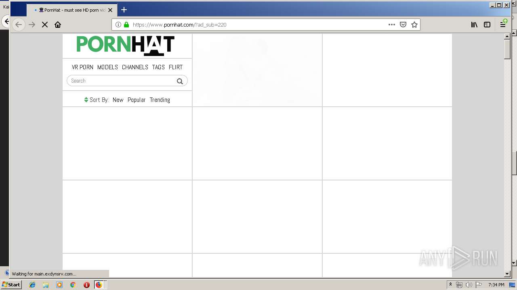Click the search magnifier icon

point(180,81)
